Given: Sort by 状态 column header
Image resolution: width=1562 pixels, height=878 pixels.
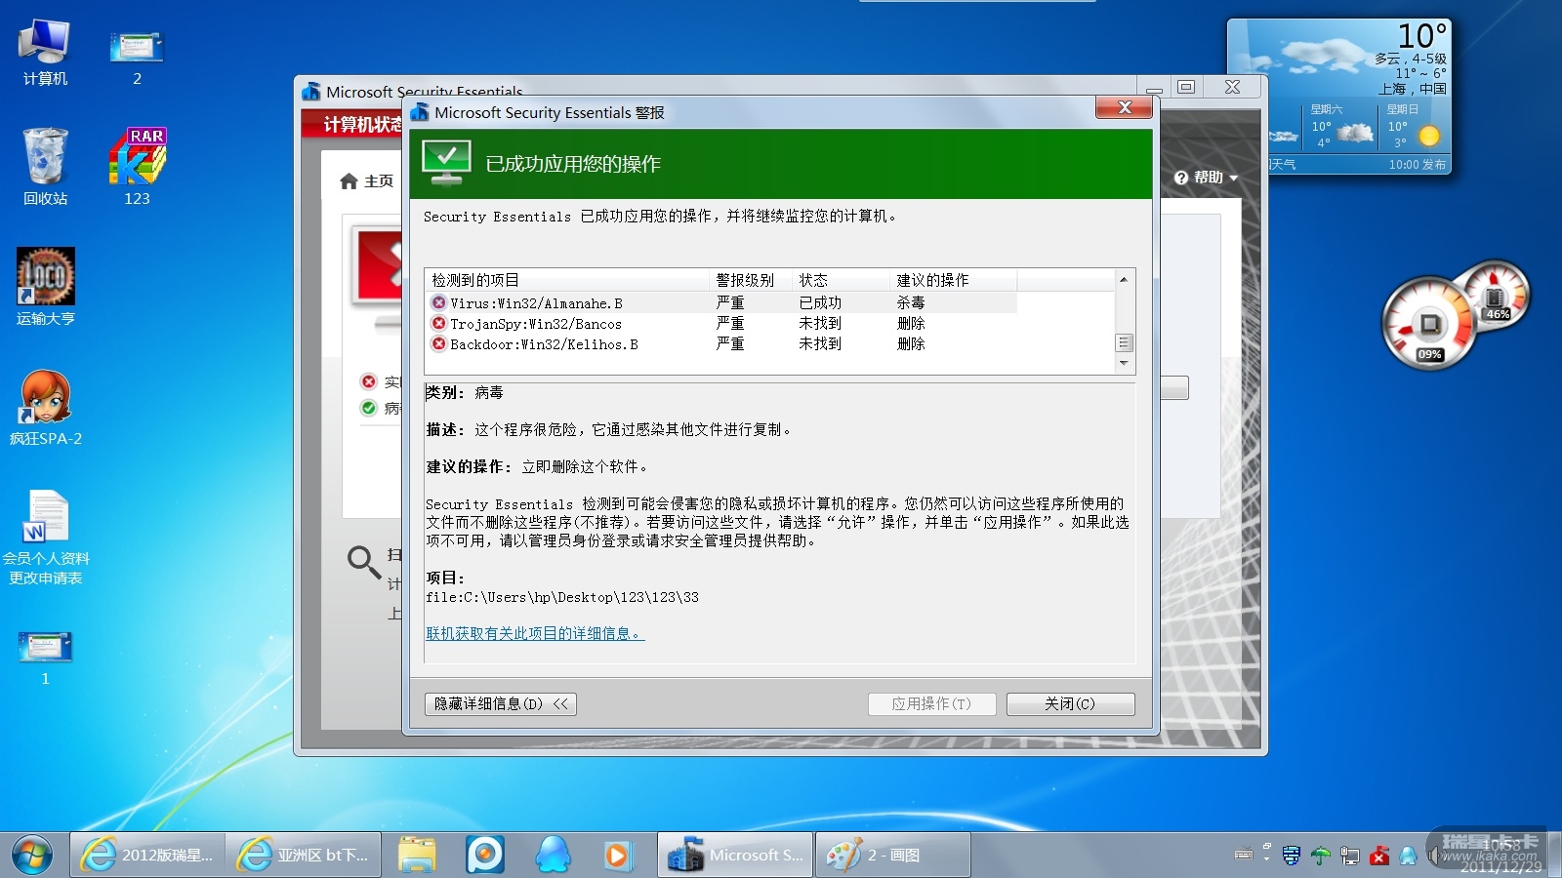Looking at the screenshot, I should click(x=841, y=280).
